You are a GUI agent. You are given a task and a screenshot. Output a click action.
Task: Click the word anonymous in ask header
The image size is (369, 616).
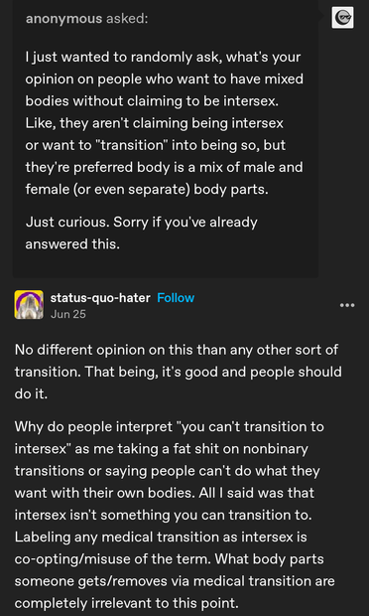point(63,18)
